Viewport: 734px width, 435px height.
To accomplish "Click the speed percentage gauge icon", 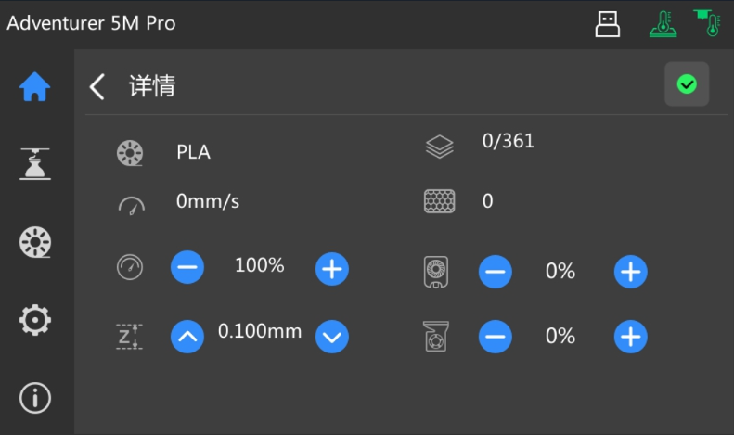I will 130,267.
